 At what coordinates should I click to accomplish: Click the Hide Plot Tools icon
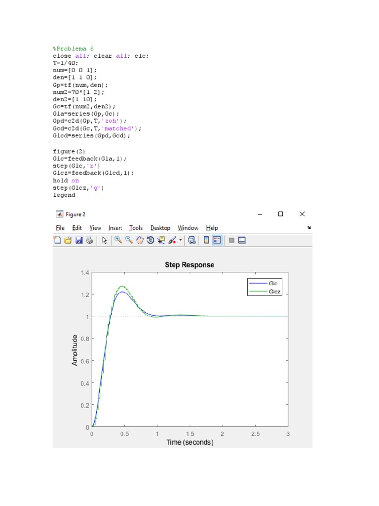coord(231,240)
